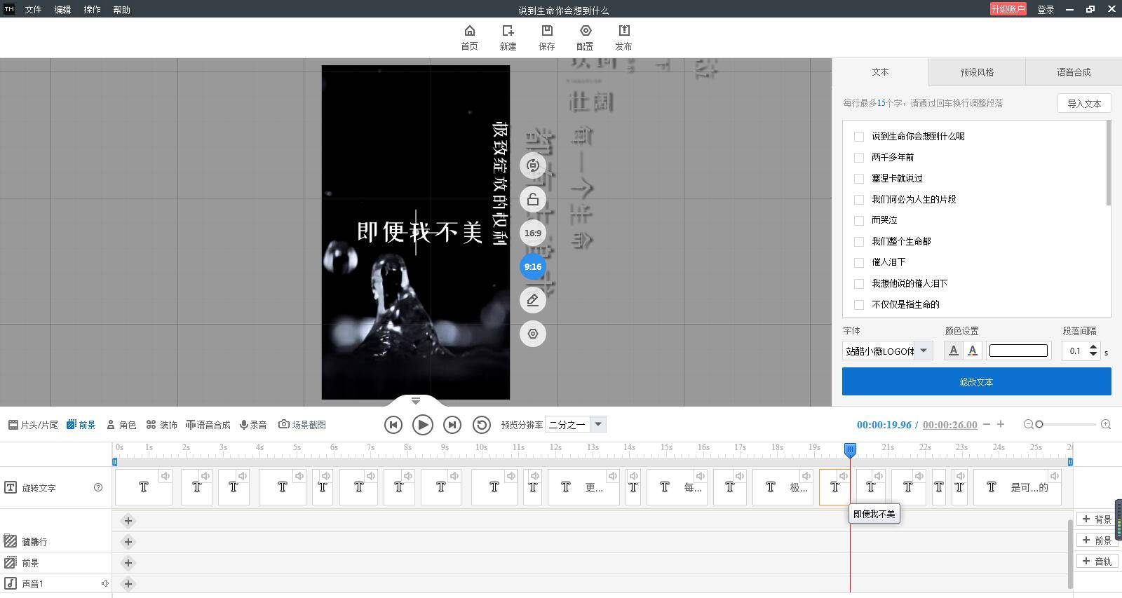
Task: Click the pencil edit icon beside the preview
Action: click(x=533, y=300)
